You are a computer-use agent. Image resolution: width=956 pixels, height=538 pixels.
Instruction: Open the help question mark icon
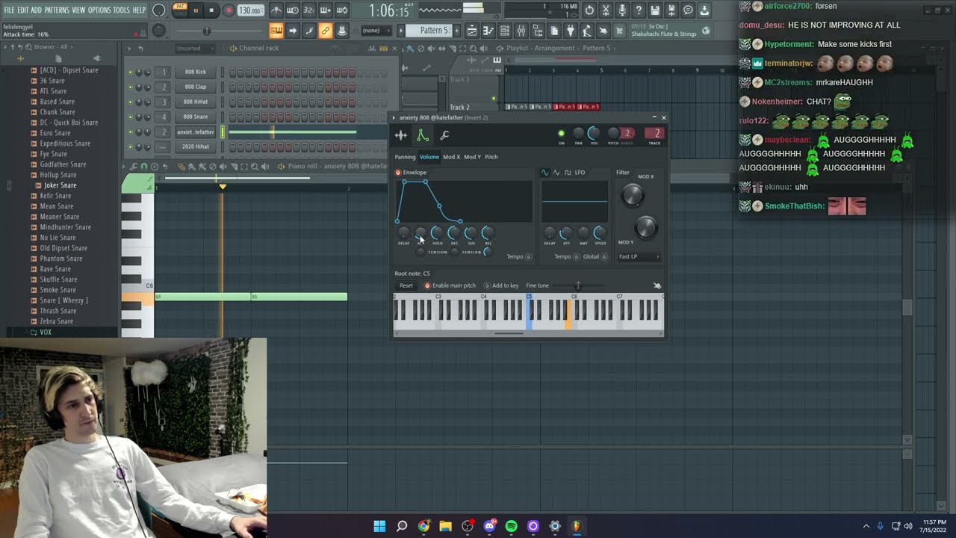(639, 10)
